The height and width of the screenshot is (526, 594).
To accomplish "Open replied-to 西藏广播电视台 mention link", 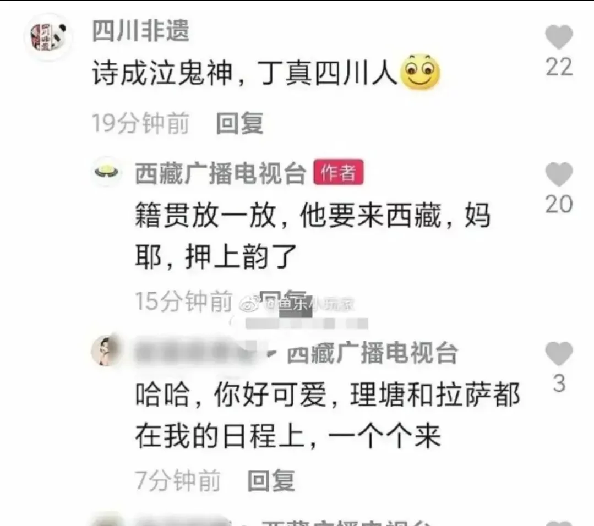I will coord(372,353).
